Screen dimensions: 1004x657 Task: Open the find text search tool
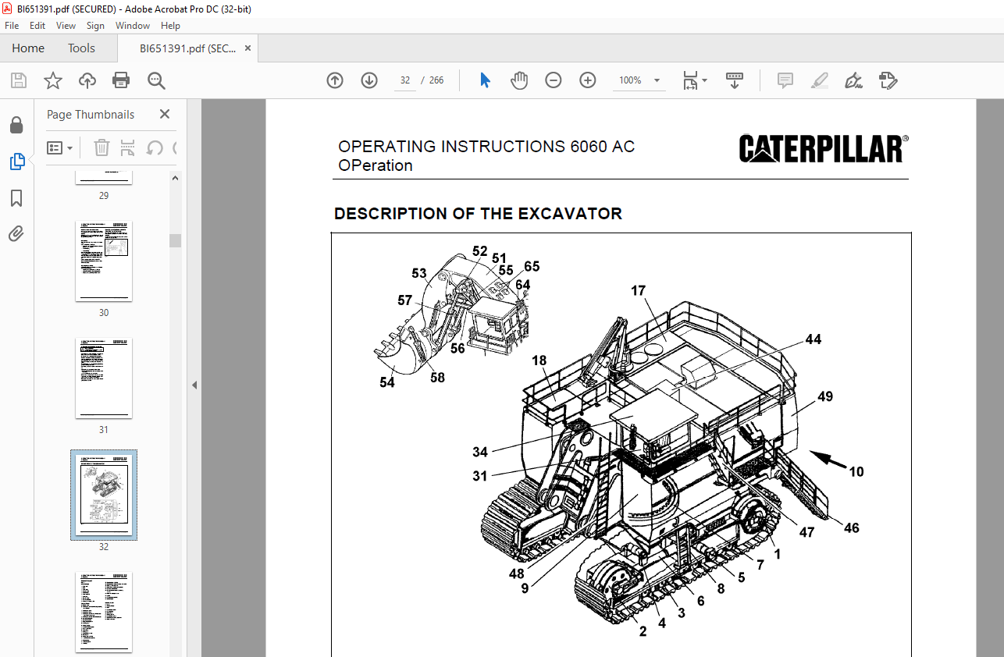click(156, 80)
